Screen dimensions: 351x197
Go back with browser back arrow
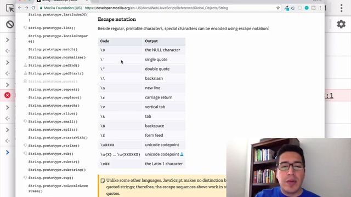click(x=20, y=8)
